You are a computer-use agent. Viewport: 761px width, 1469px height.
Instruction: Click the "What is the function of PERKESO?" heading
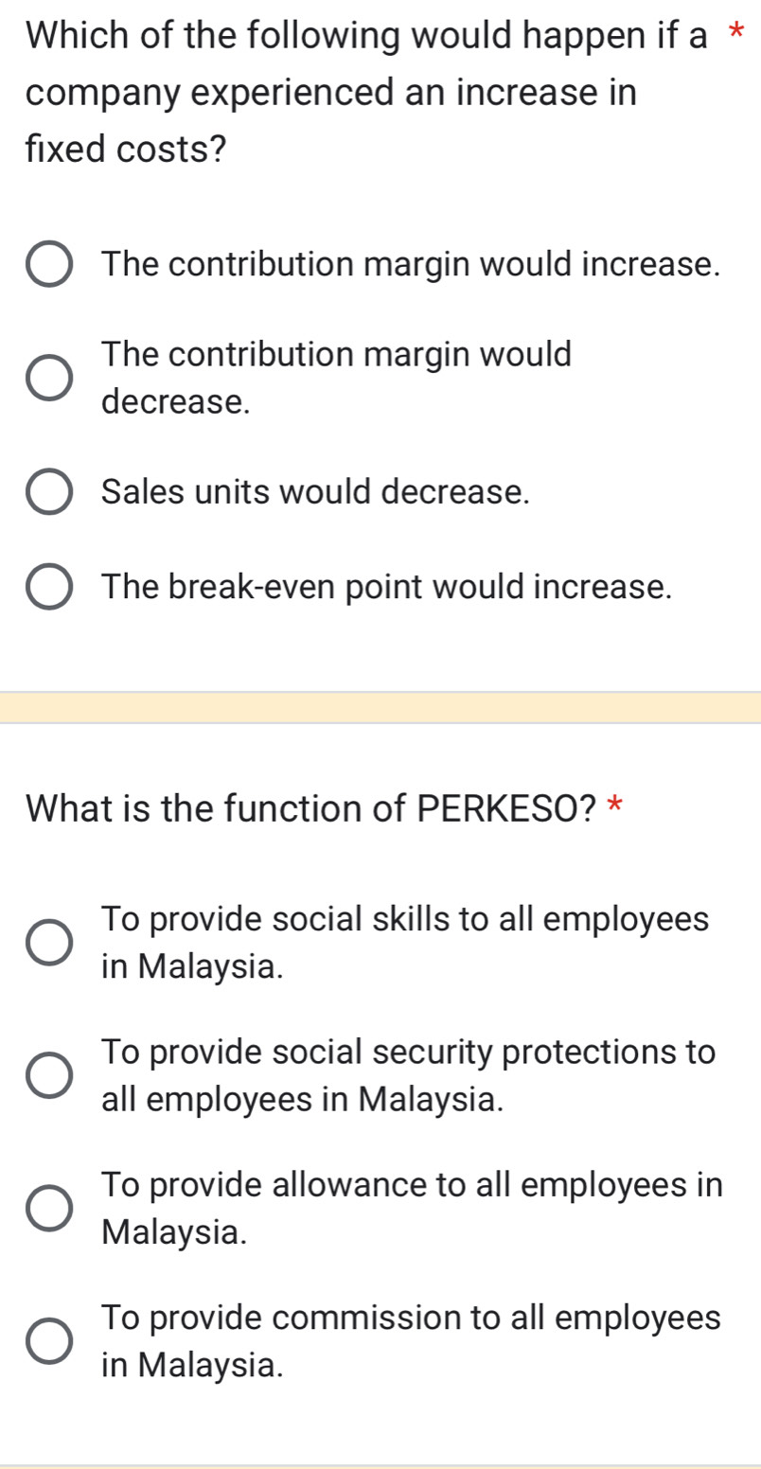pyautogui.click(x=311, y=807)
